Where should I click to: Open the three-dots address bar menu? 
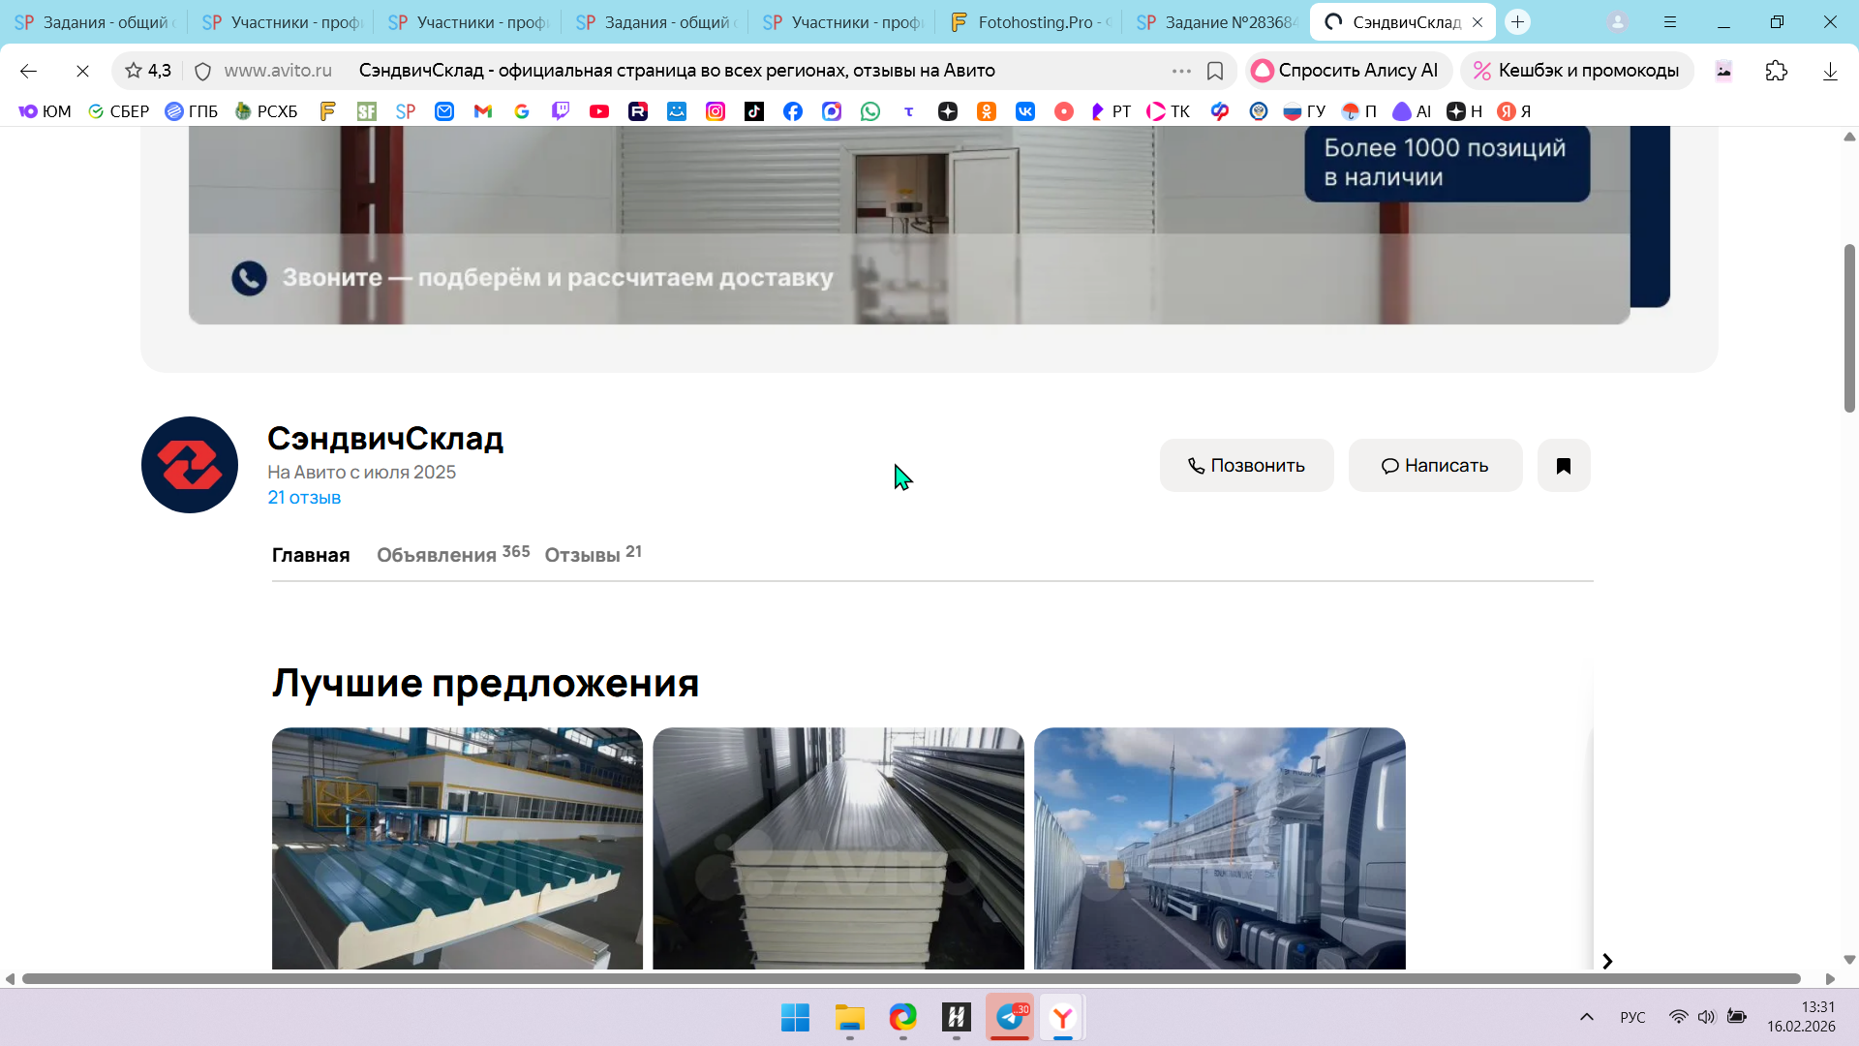(1181, 71)
